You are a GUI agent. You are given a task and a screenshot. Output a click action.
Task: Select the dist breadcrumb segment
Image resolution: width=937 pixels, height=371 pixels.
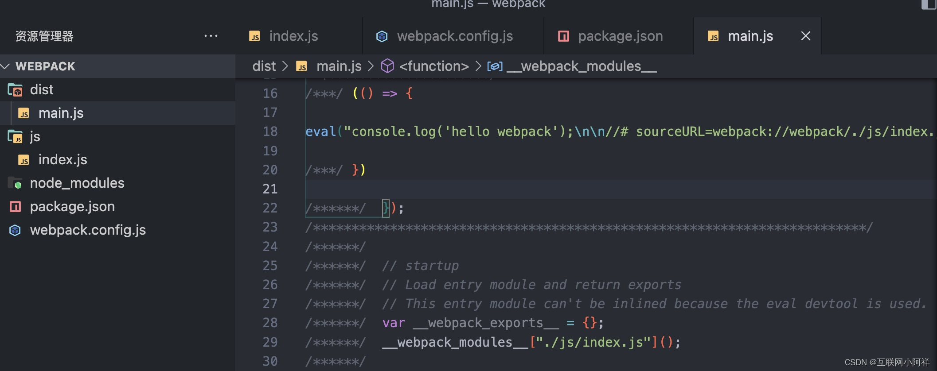point(264,66)
